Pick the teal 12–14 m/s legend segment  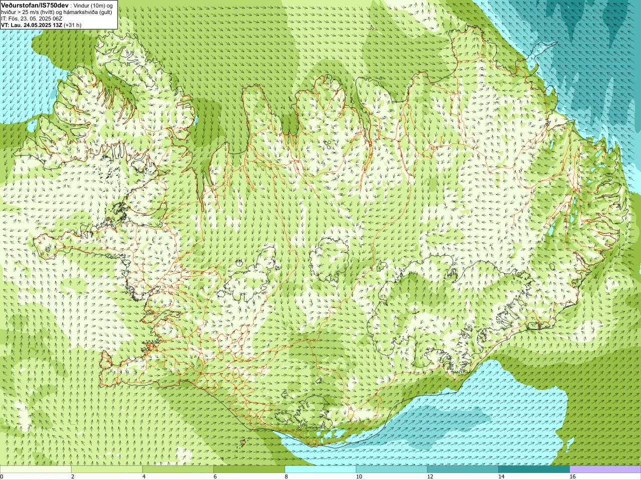pyautogui.click(x=463, y=469)
